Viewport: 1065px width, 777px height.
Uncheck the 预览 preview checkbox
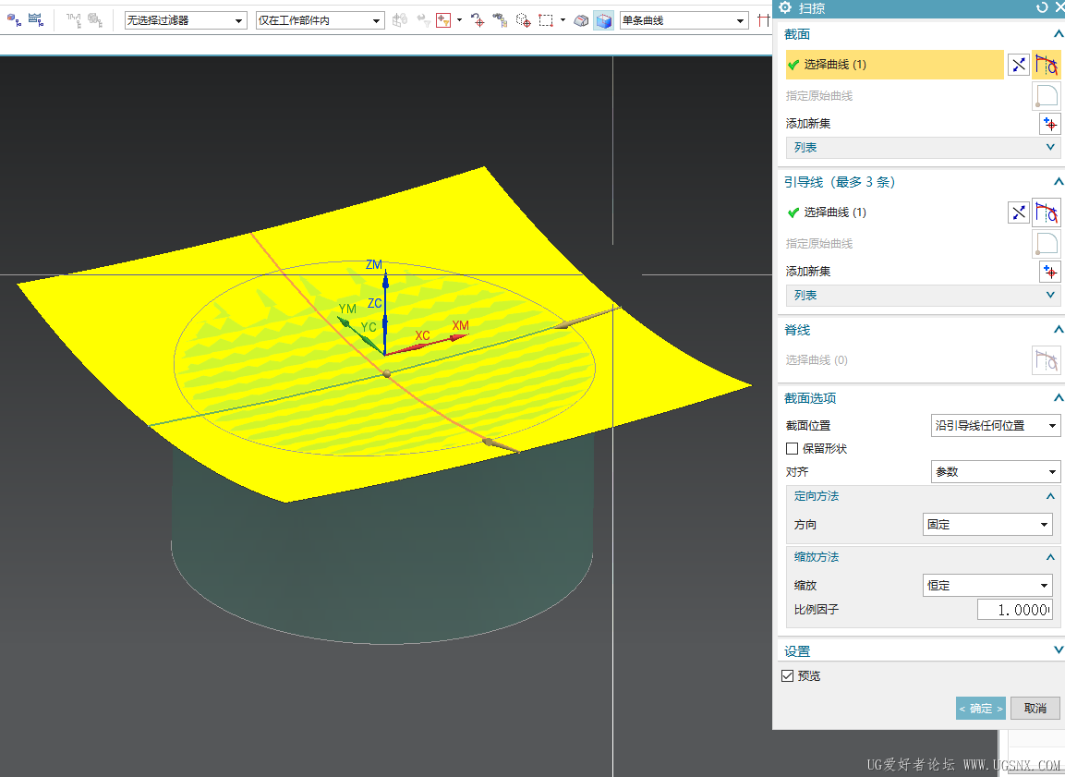coord(788,675)
